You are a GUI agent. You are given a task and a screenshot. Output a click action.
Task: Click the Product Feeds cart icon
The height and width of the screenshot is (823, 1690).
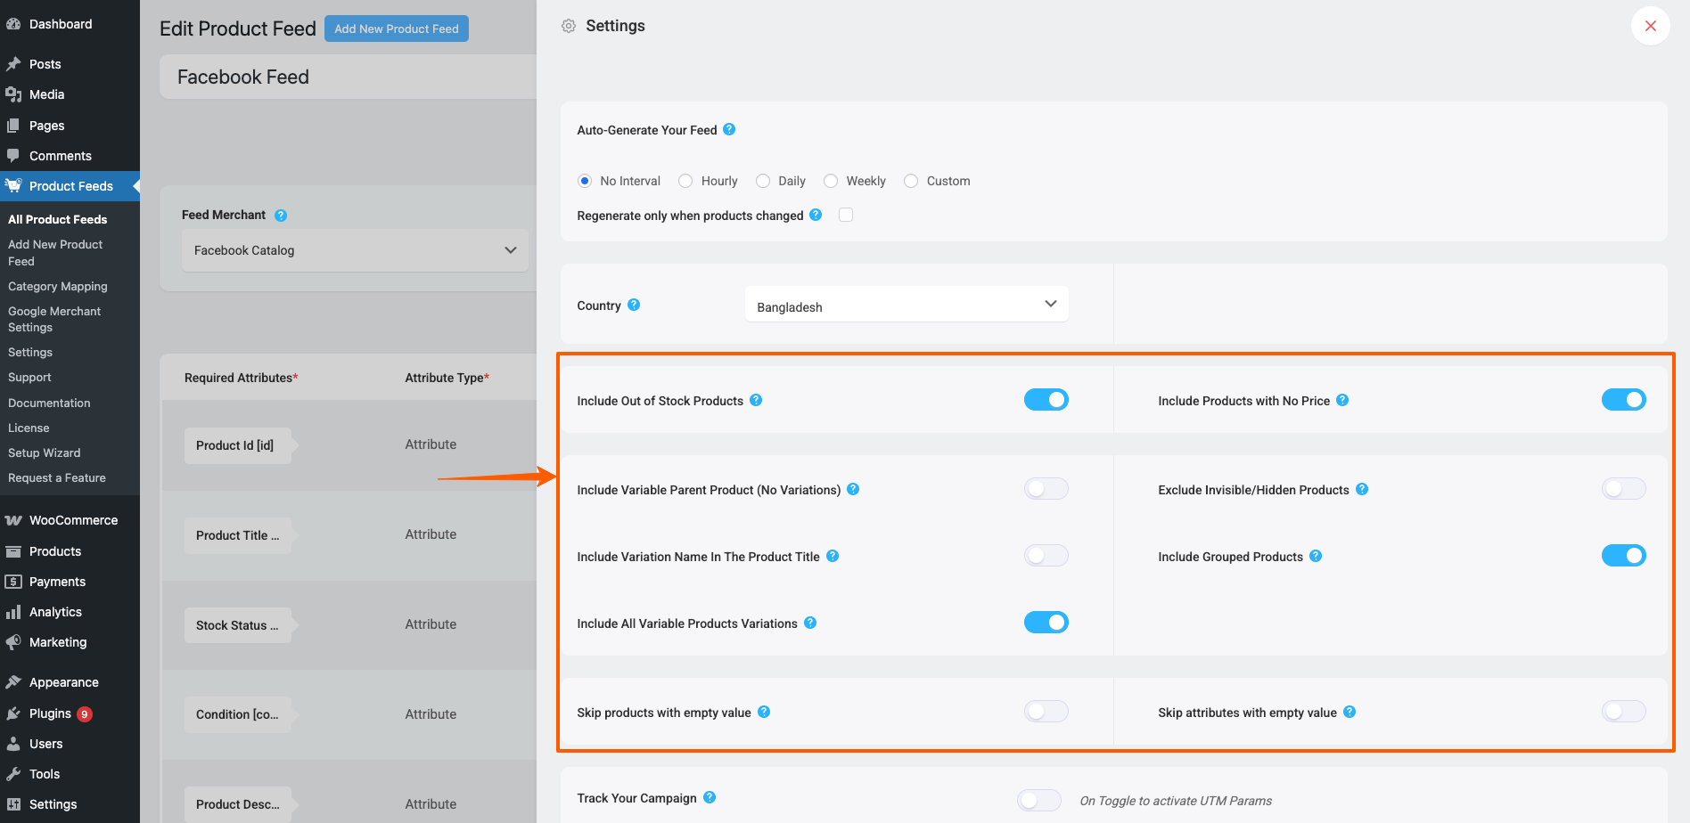(x=13, y=186)
